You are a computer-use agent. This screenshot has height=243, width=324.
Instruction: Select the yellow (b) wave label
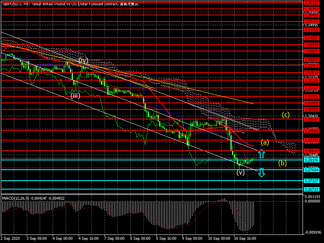[282, 163]
